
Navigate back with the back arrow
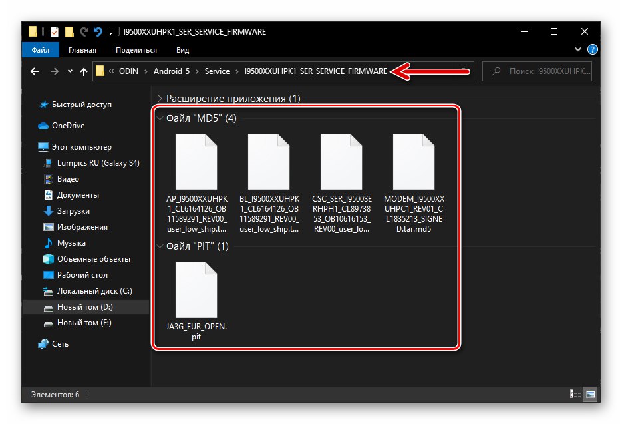pyautogui.click(x=34, y=71)
